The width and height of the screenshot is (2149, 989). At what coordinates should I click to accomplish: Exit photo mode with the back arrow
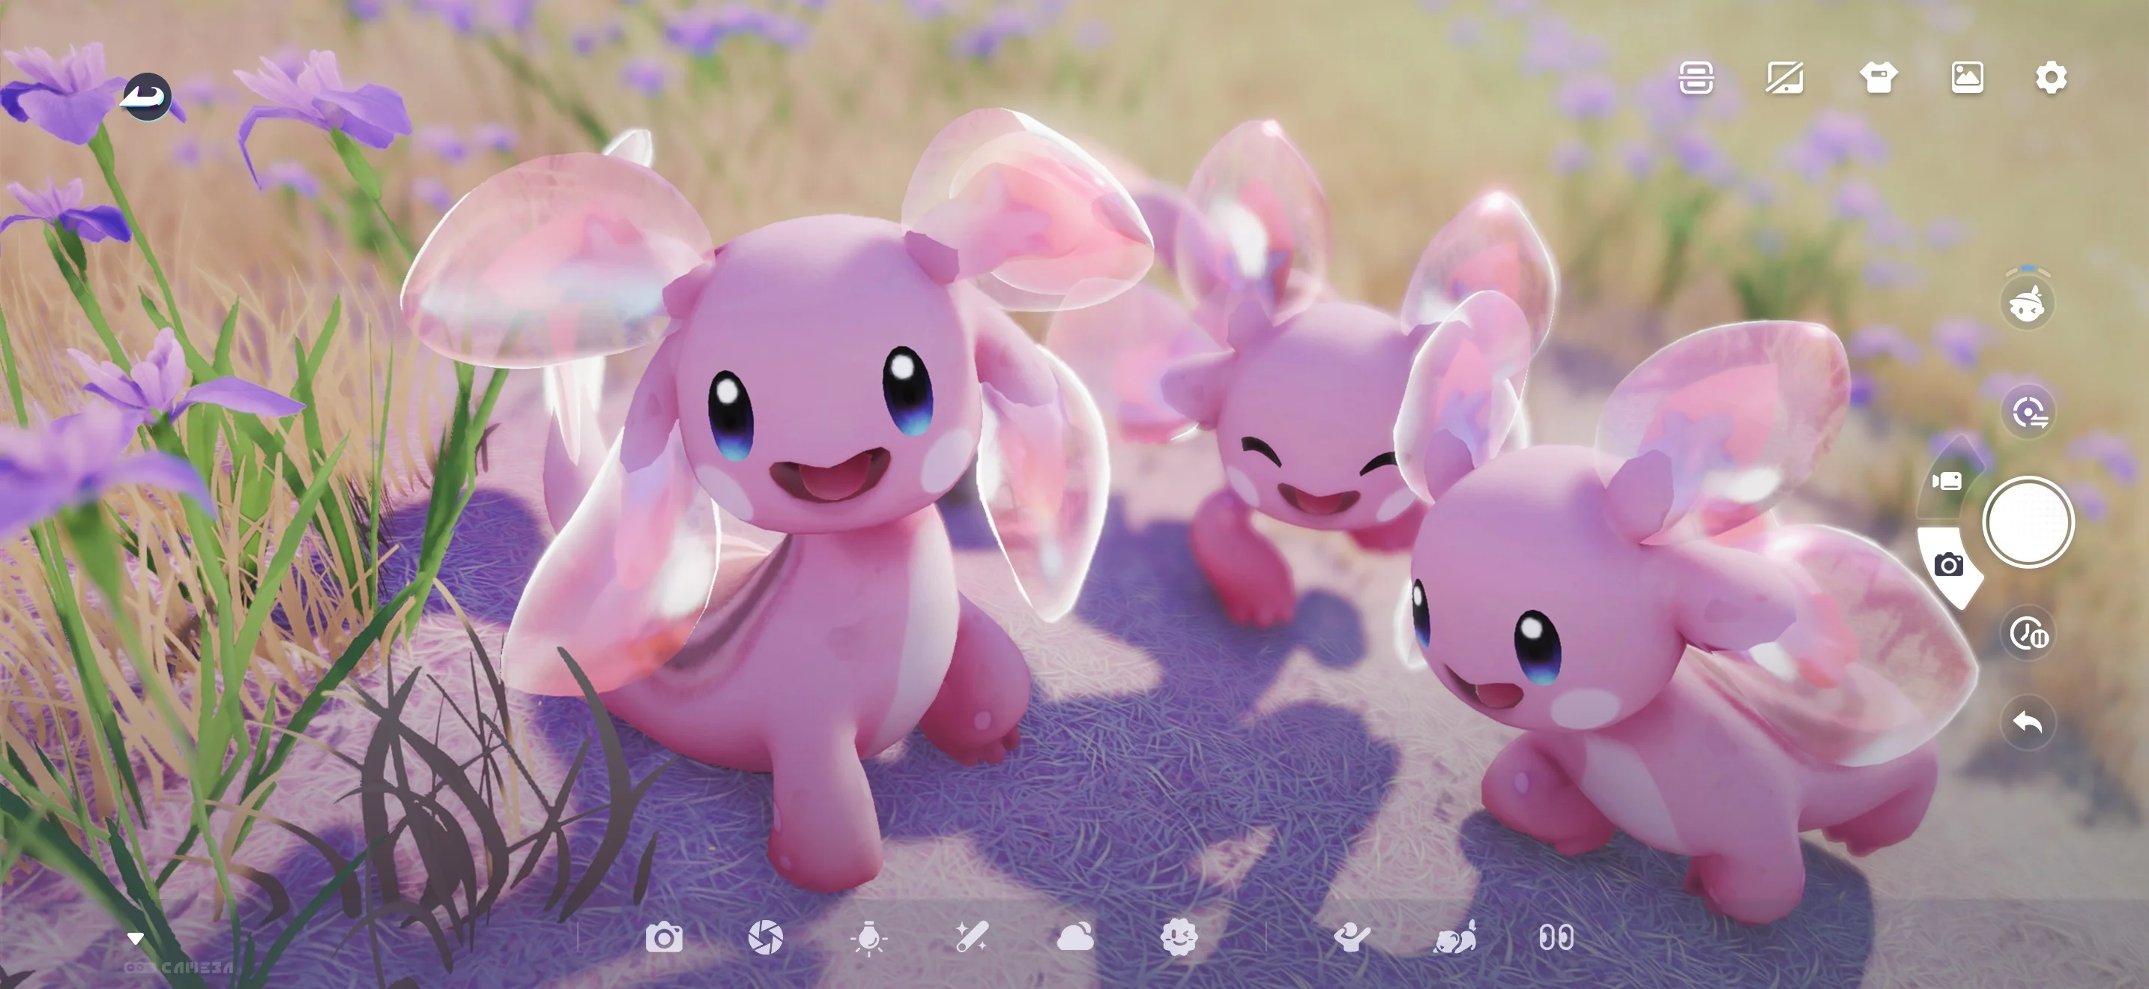pos(147,96)
